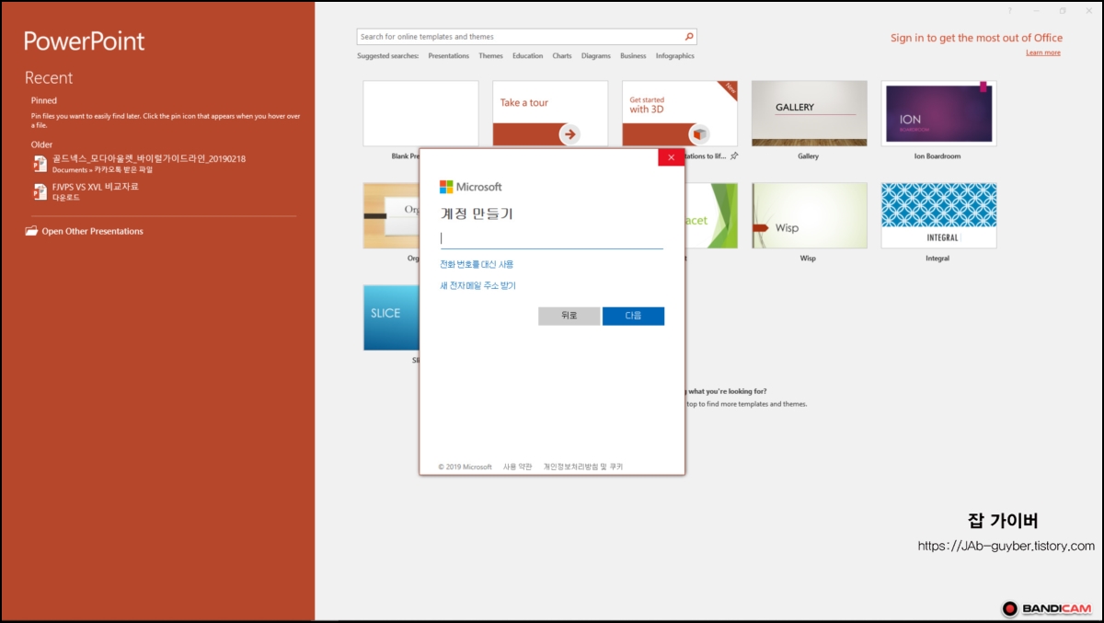Image resolution: width=1104 pixels, height=623 pixels.
Task: Select the Business suggested search
Action: coord(633,56)
